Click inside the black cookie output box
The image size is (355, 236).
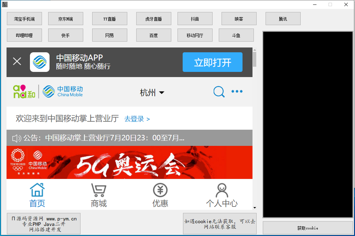coord(308,125)
